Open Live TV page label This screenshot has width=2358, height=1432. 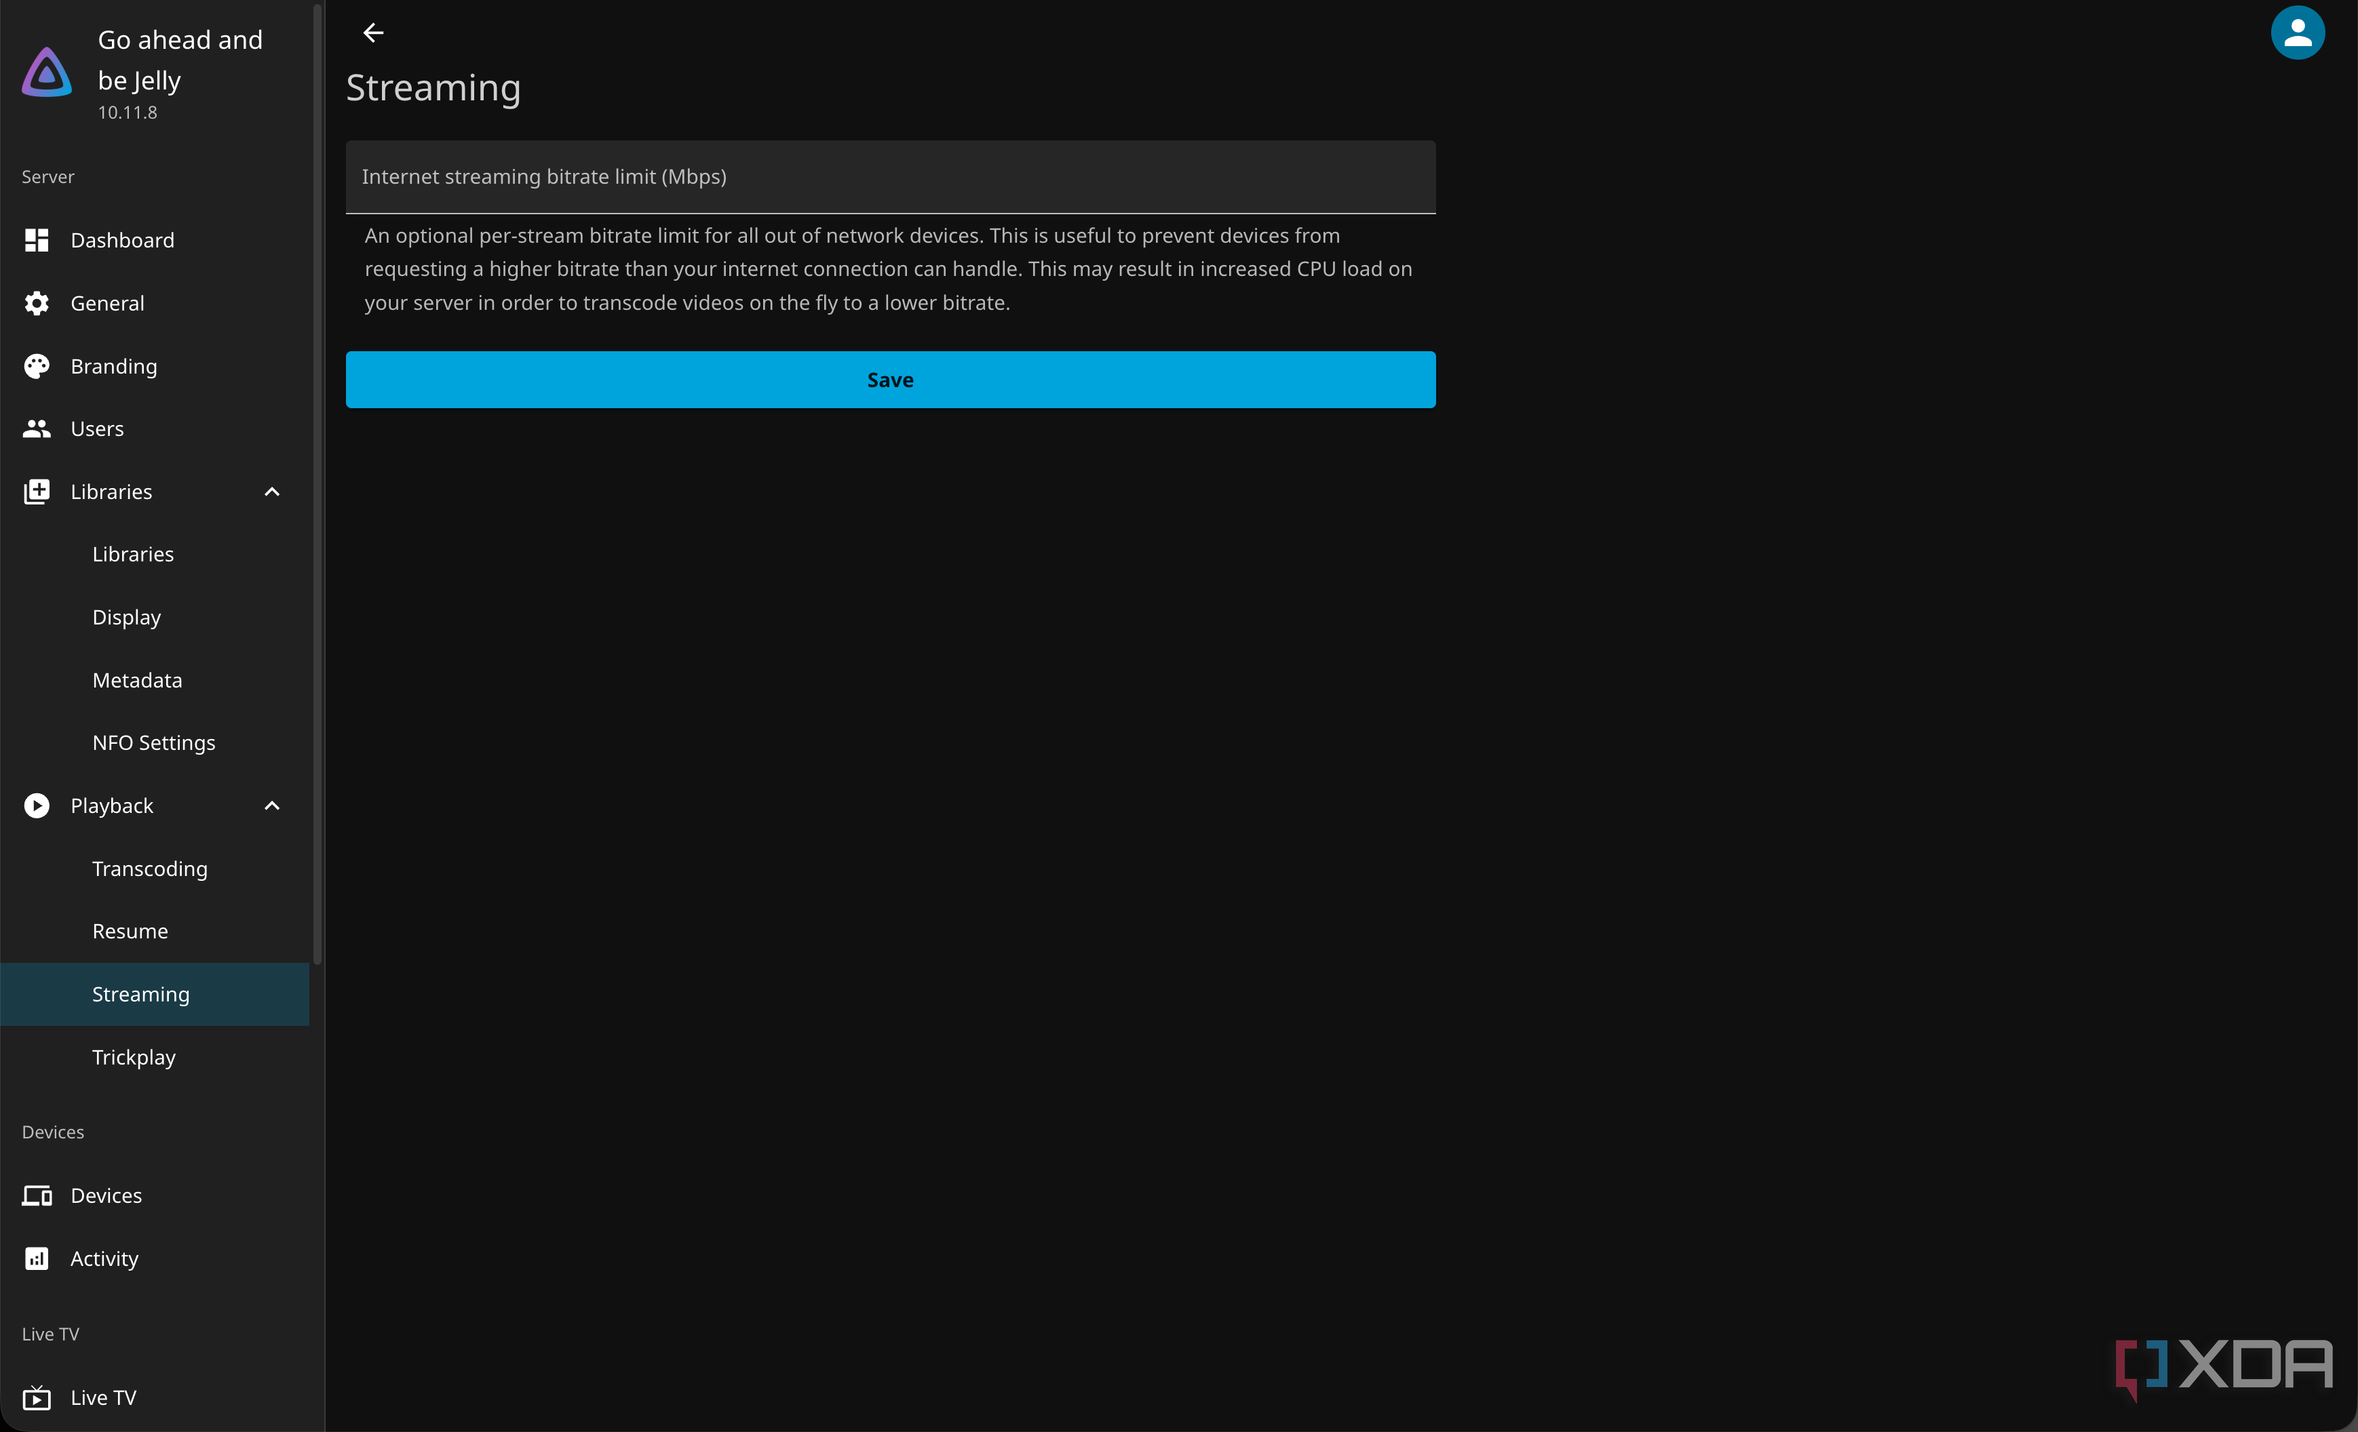click(103, 1397)
